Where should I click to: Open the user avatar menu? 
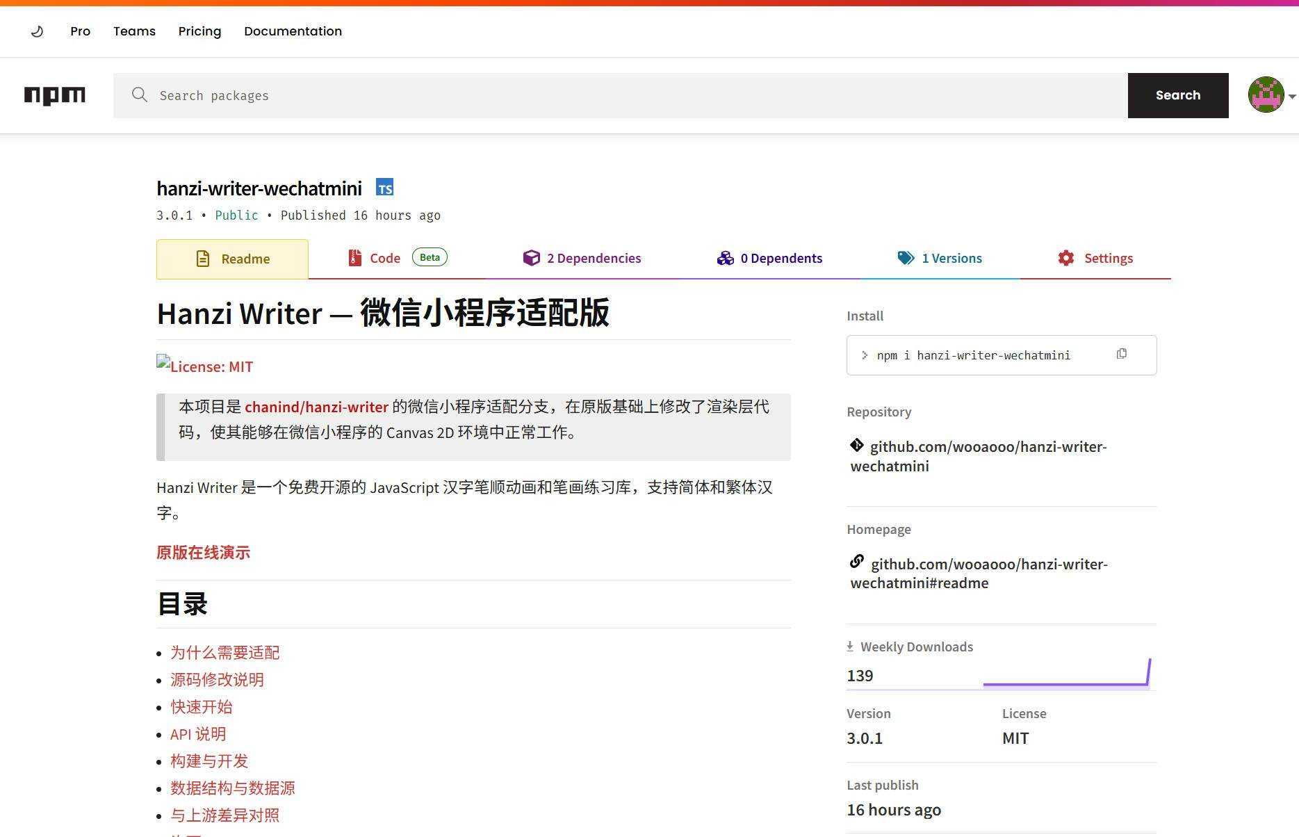[x=1266, y=95]
